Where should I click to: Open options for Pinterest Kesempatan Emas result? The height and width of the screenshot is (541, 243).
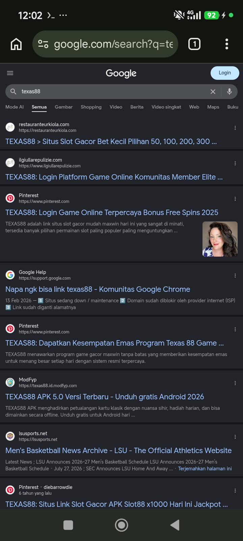[235, 329]
